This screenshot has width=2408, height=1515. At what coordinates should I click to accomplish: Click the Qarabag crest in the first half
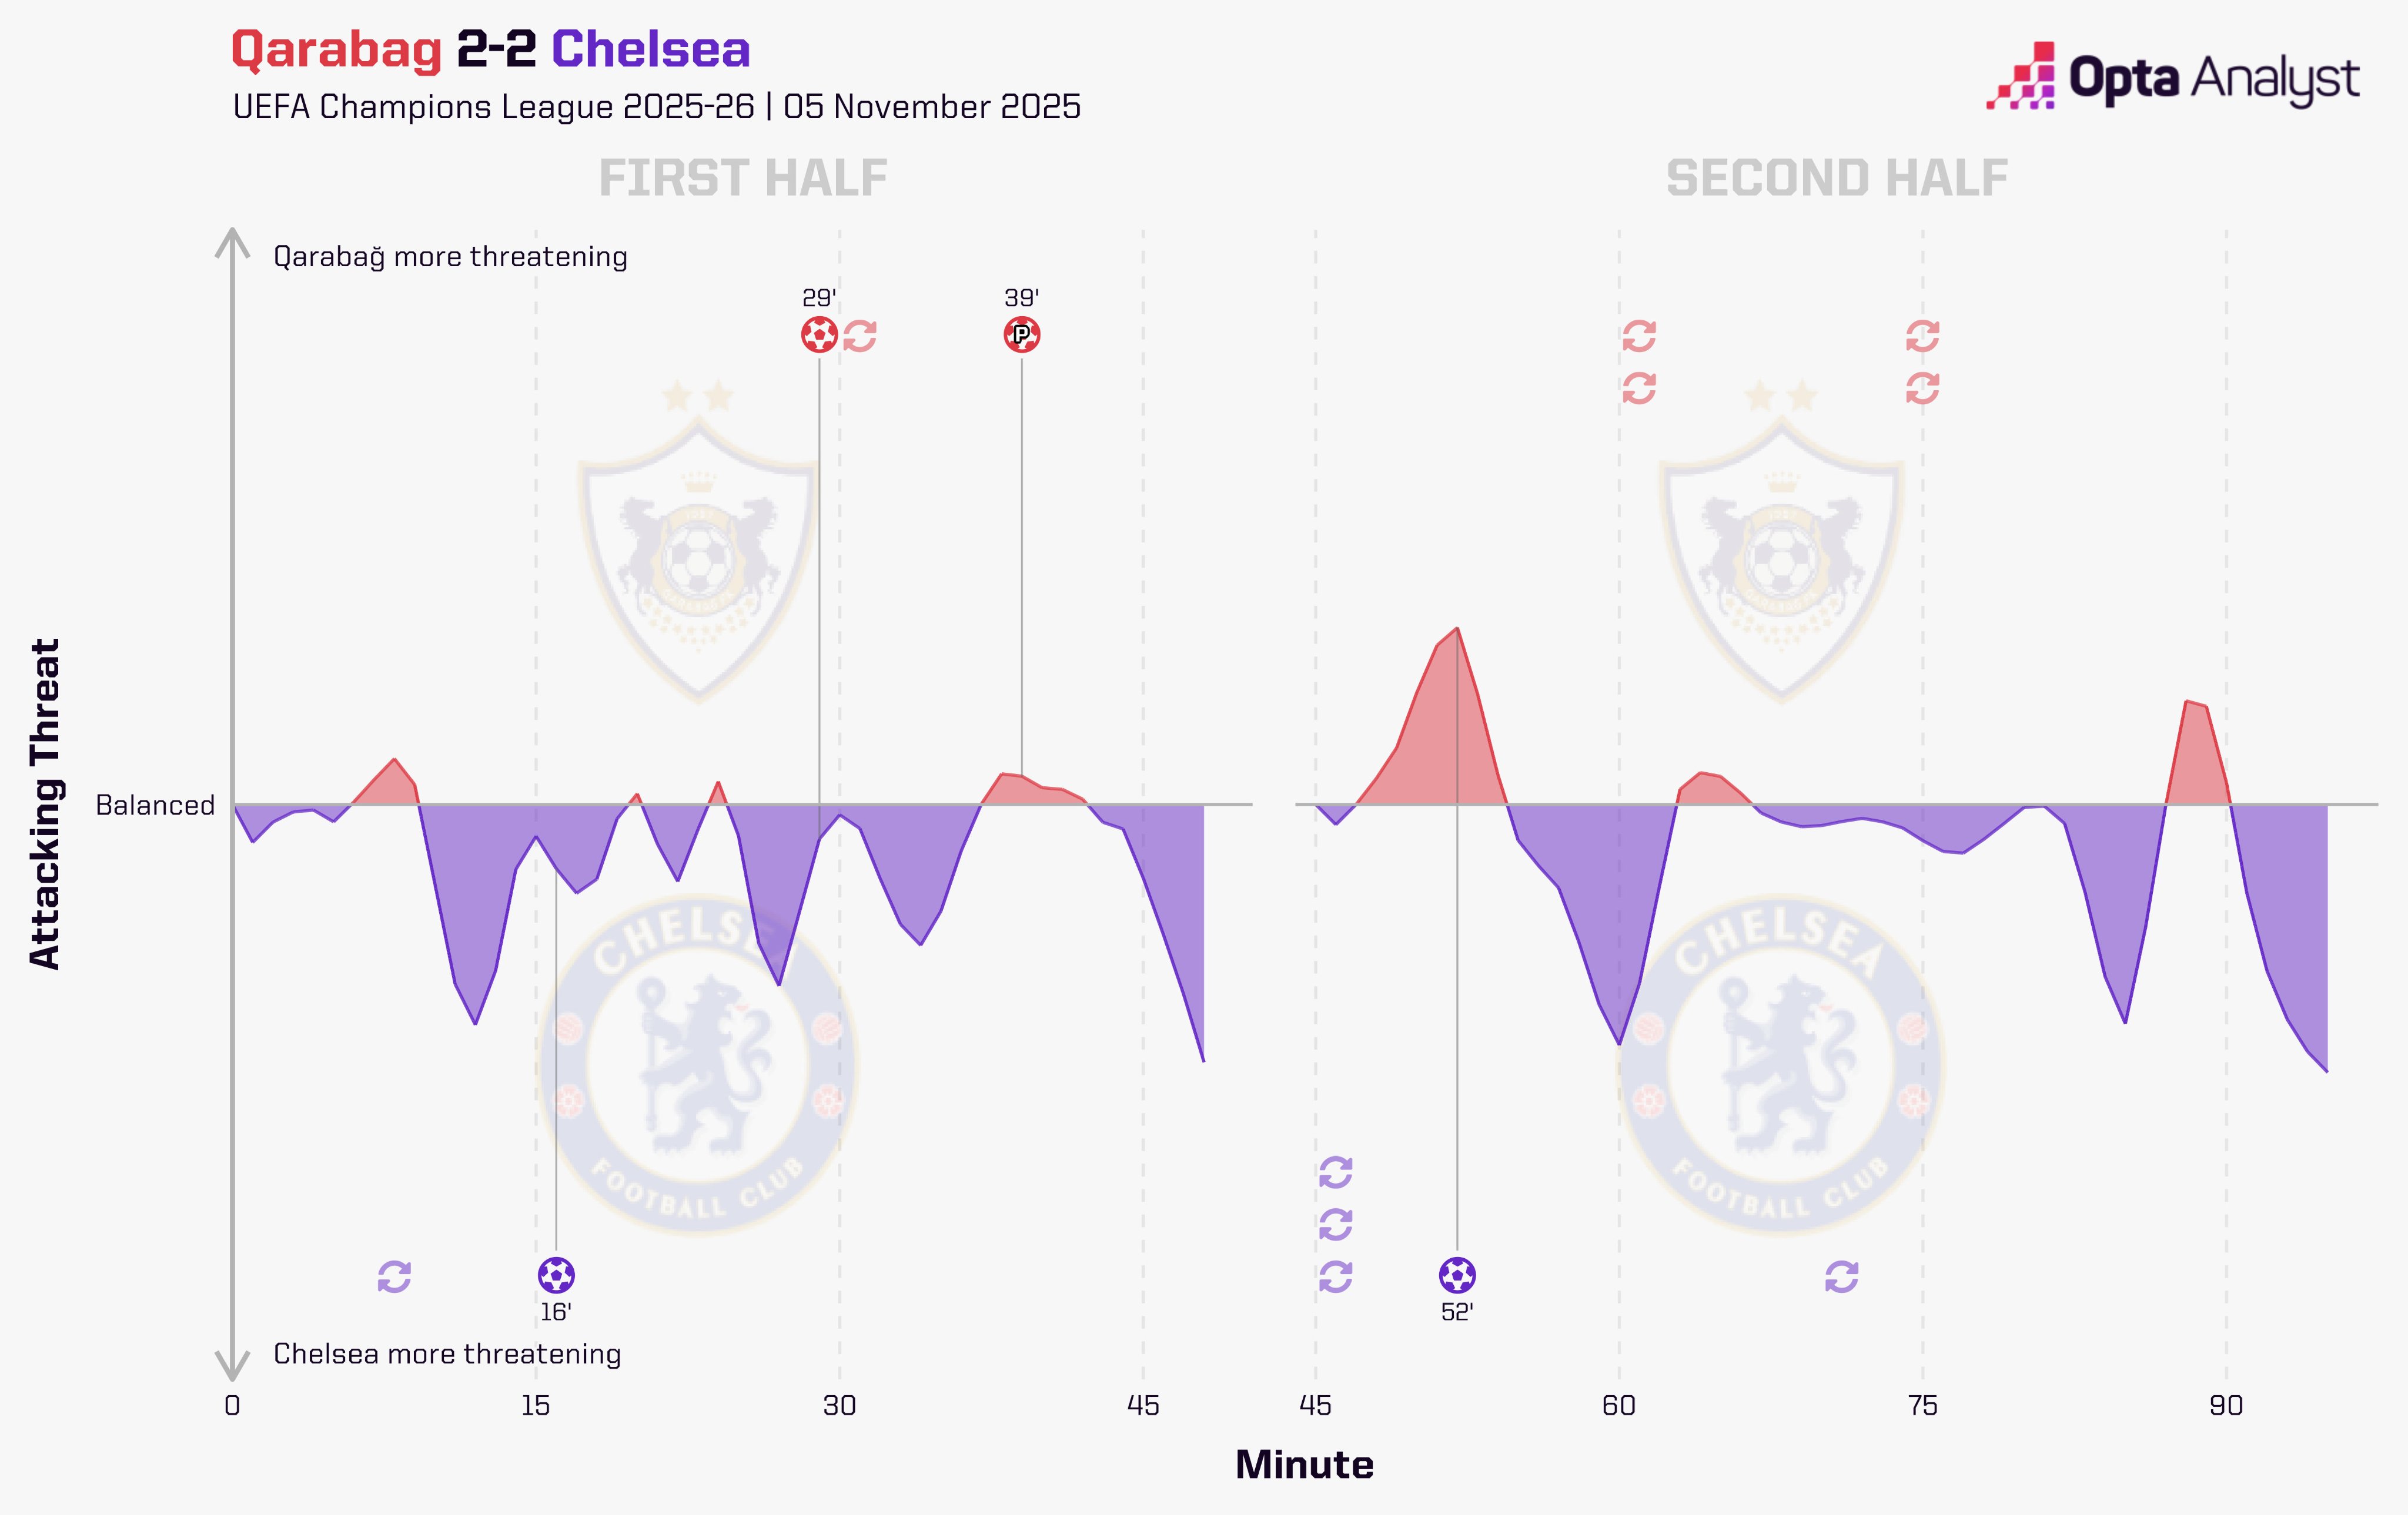pyautogui.click(x=698, y=545)
